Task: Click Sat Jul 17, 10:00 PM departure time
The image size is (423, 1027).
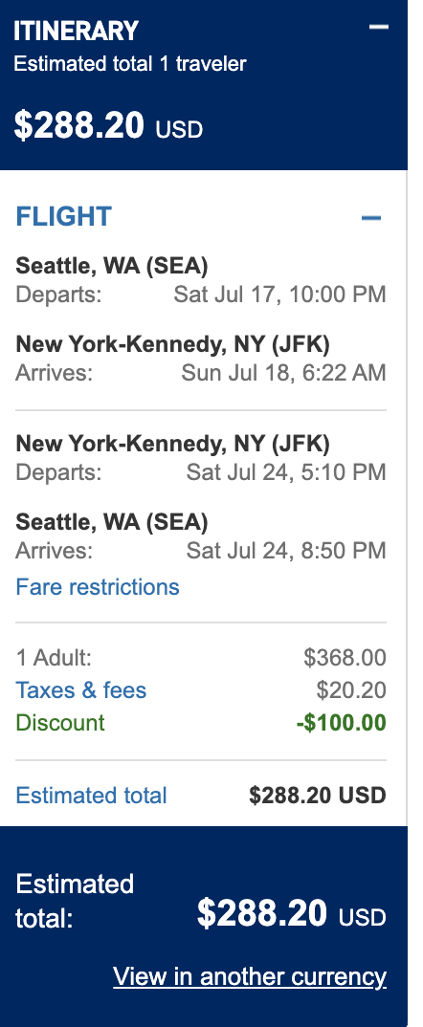Action: tap(279, 295)
